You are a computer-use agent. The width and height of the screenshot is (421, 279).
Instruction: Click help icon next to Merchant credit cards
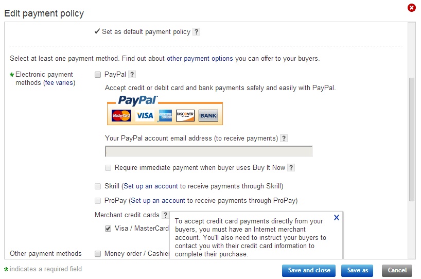165,215
